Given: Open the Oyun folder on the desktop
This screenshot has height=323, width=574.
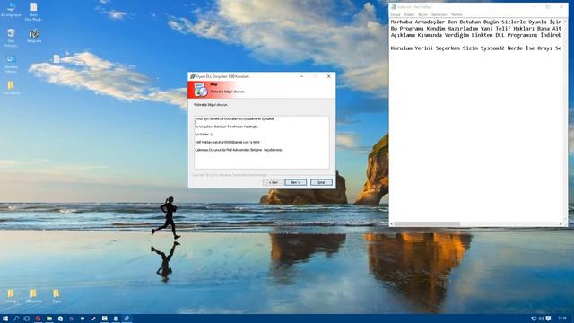Looking at the screenshot, I should pyautogui.click(x=56, y=296).
